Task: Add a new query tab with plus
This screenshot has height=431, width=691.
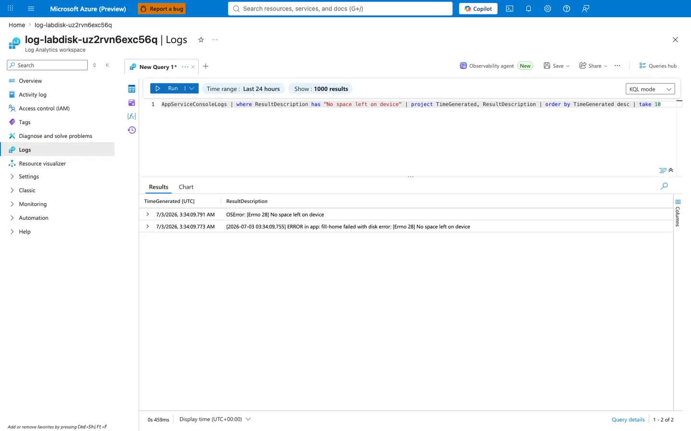Action: coord(206,66)
